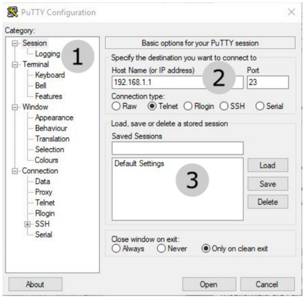Open the Proxy settings page
Viewport: 305px width, 298px height.
[x=44, y=192]
